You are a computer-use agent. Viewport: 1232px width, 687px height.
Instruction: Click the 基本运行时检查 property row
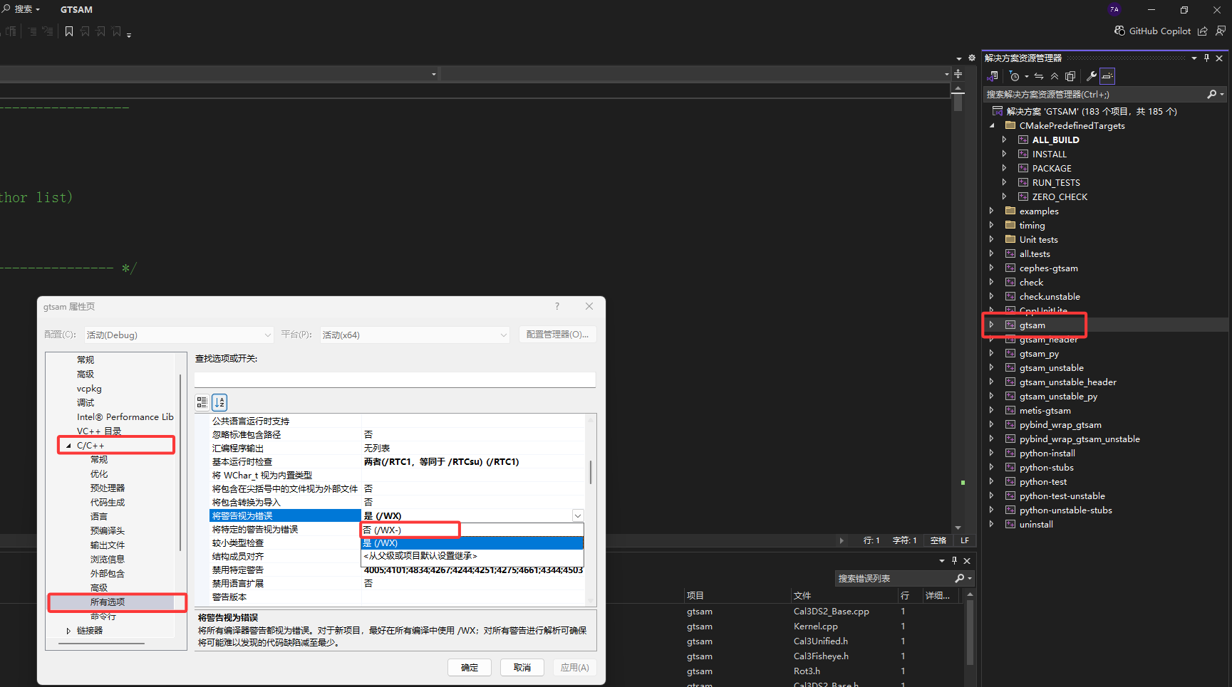pos(396,462)
